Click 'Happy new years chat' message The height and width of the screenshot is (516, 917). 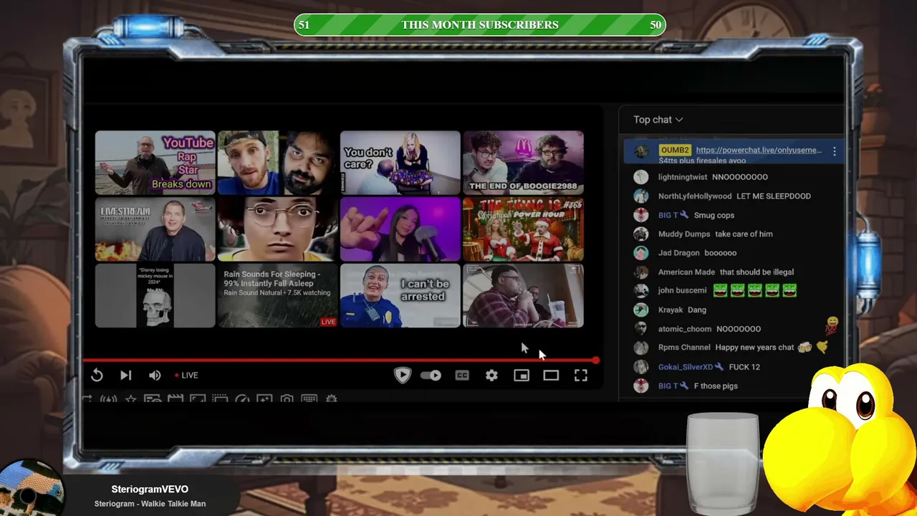click(x=754, y=348)
